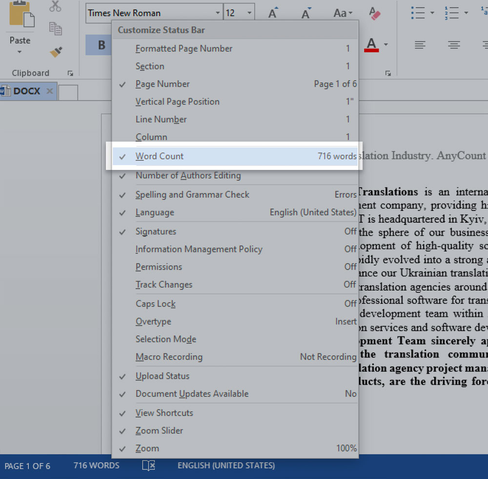488x479 pixels.
Task: Toggle Bold formatting
Action: 100,45
